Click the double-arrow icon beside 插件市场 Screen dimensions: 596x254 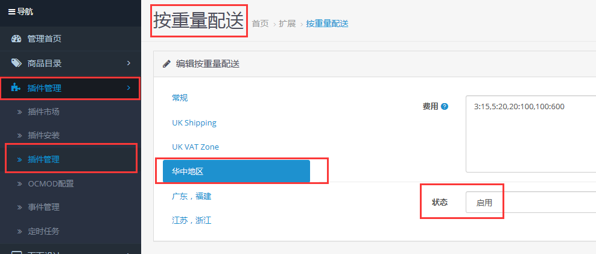(x=20, y=112)
